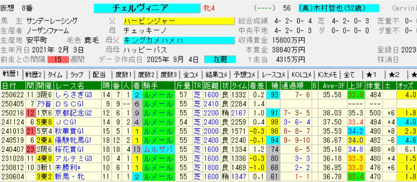The width and height of the screenshot is (417, 182).
Task: Show the 度数1 tab
Action: [x=122, y=74]
